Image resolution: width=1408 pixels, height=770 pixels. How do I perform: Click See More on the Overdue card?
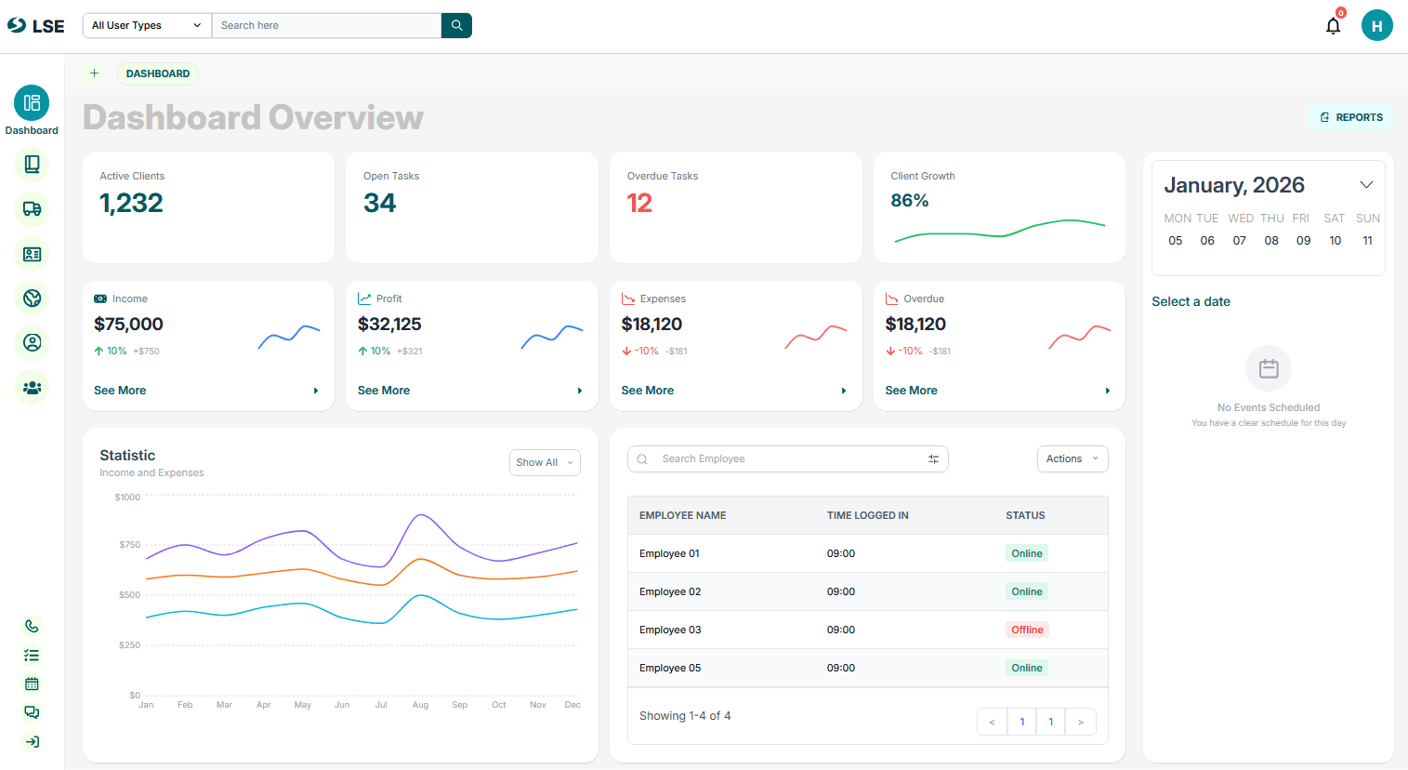912,391
